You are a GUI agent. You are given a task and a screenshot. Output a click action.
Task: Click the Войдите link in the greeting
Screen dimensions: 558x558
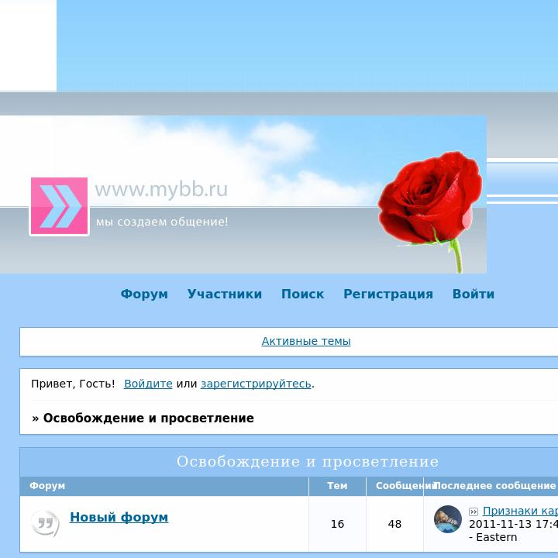point(148,384)
